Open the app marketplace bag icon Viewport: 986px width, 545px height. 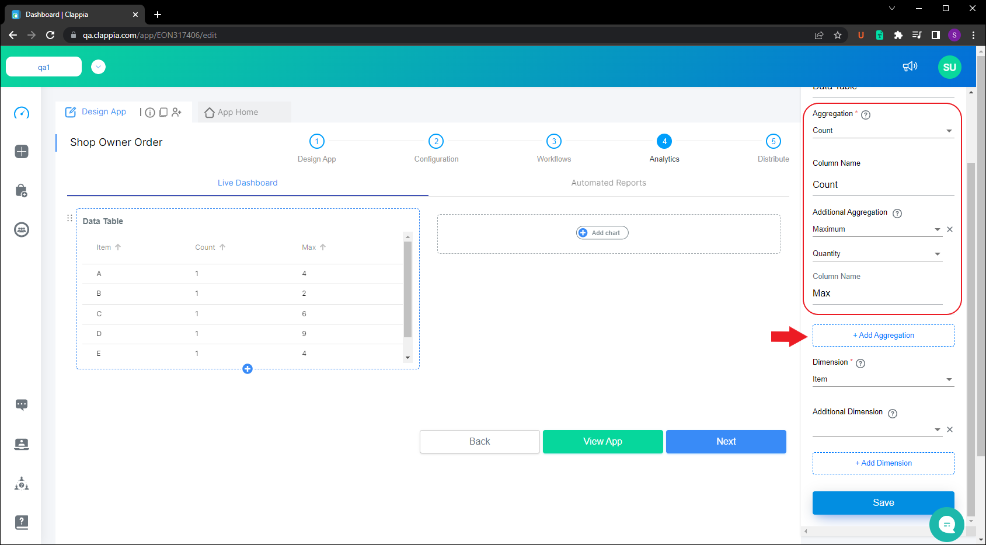pyautogui.click(x=22, y=190)
